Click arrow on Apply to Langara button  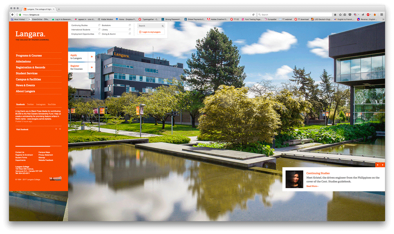click(92, 57)
